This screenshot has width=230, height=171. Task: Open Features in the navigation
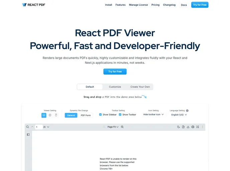120,5
